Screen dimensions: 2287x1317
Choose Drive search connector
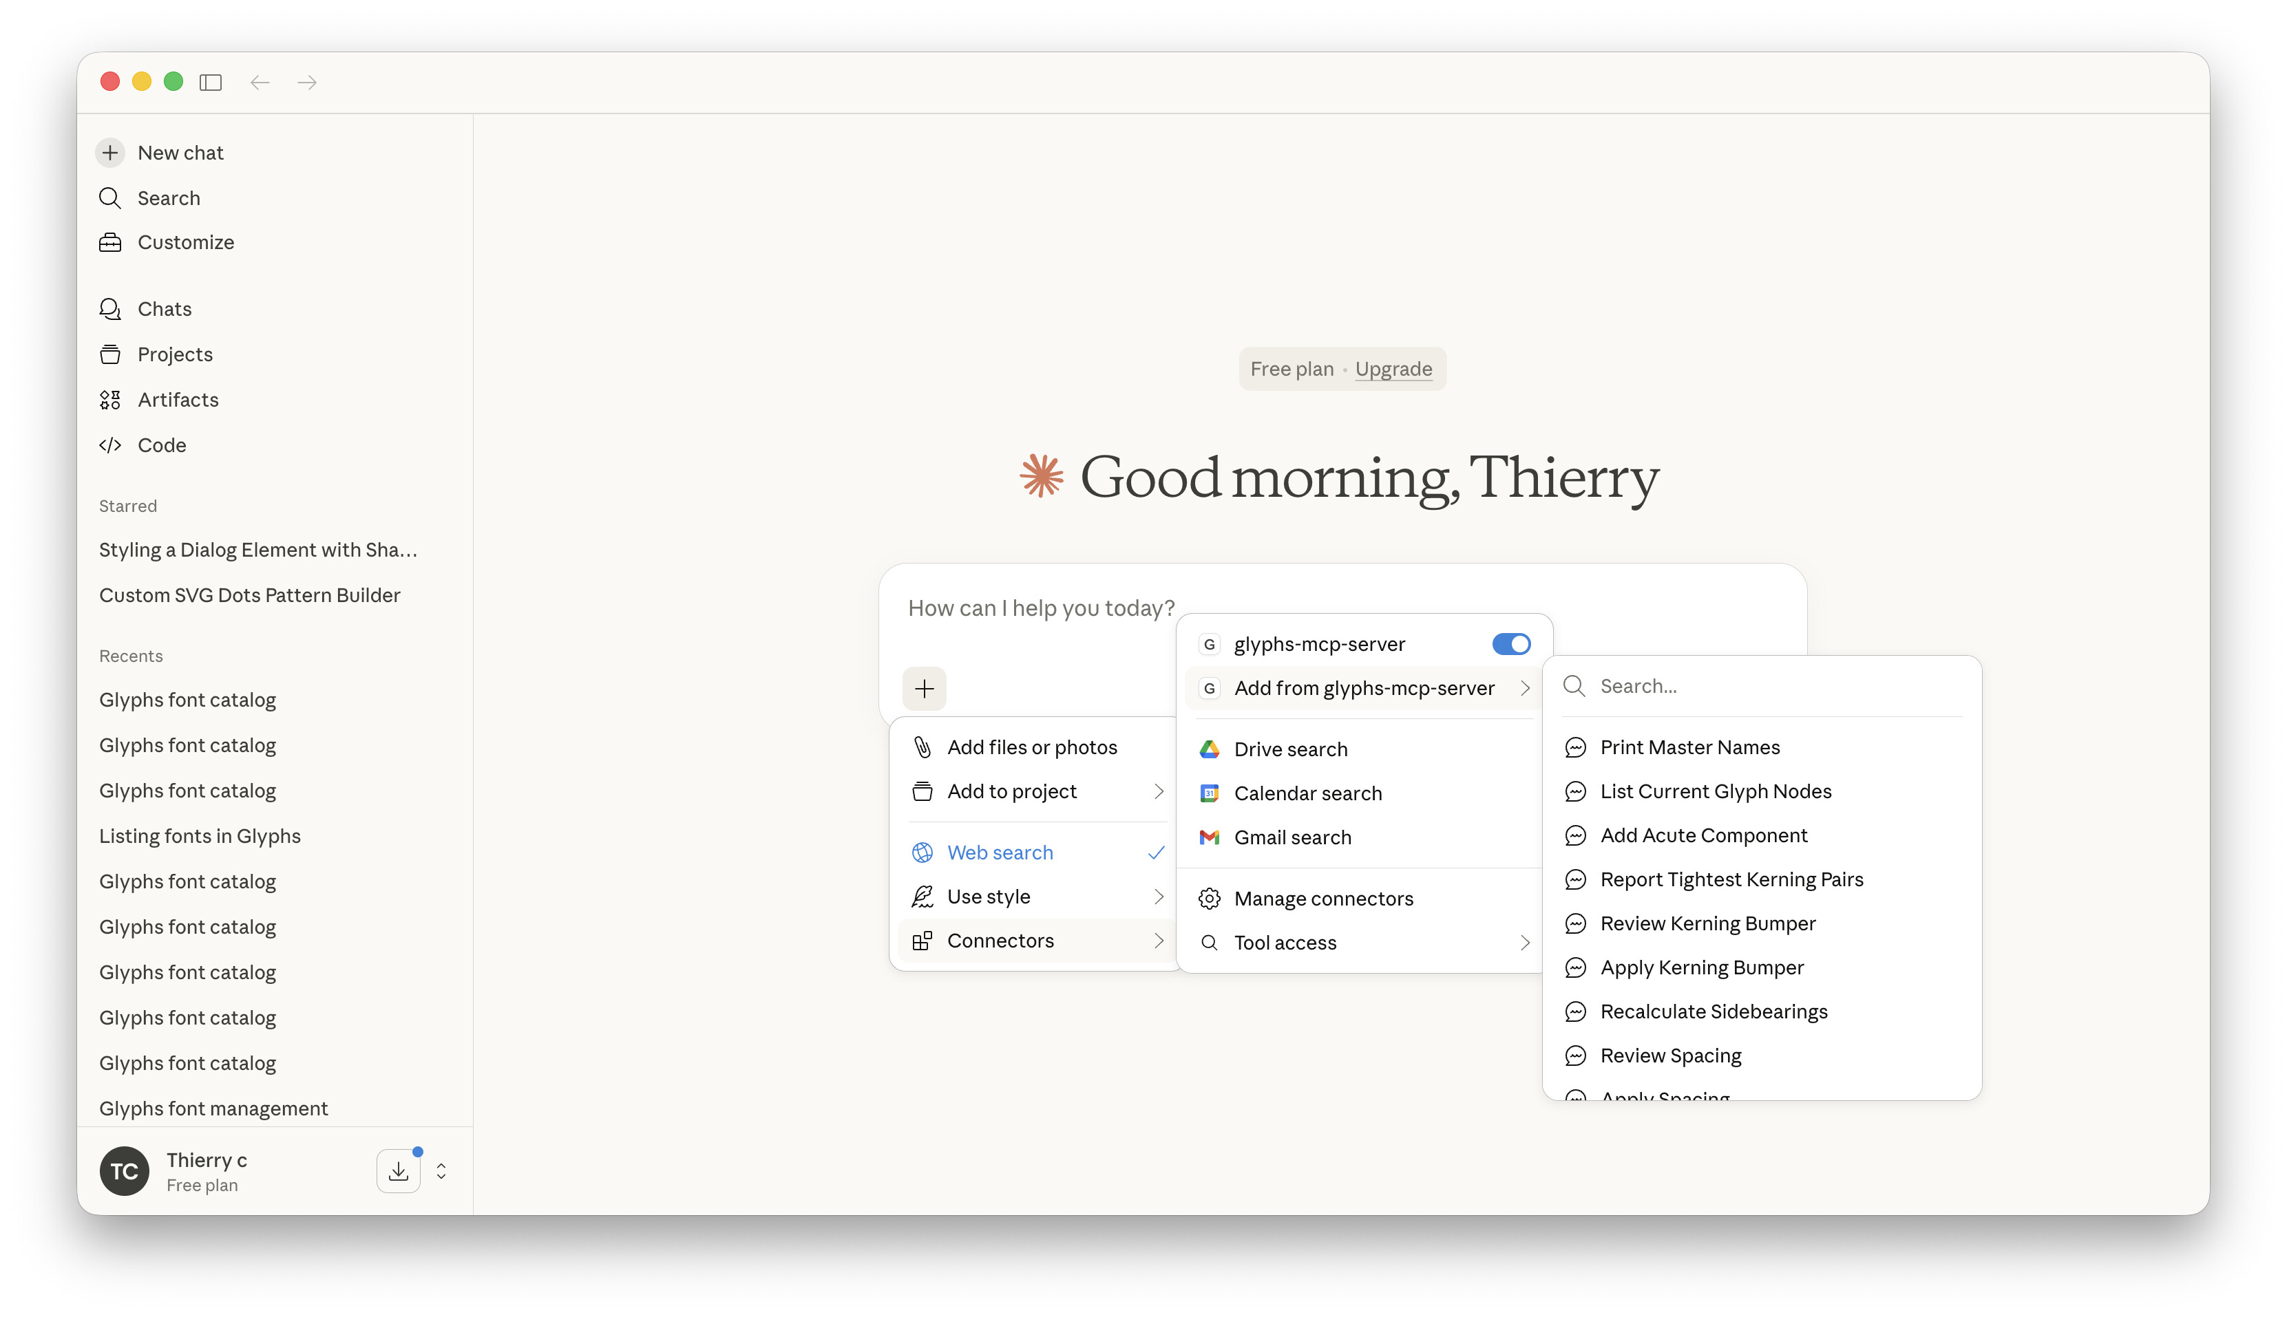tap(1289, 749)
